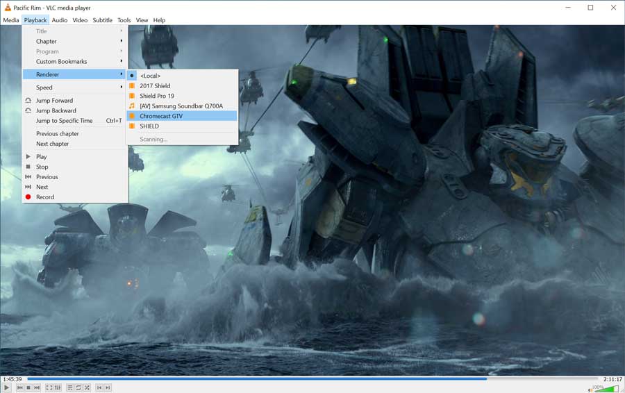Screen dimensions: 625x393
Task: Toggle loop mode button
Action: pyautogui.click(x=78, y=387)
